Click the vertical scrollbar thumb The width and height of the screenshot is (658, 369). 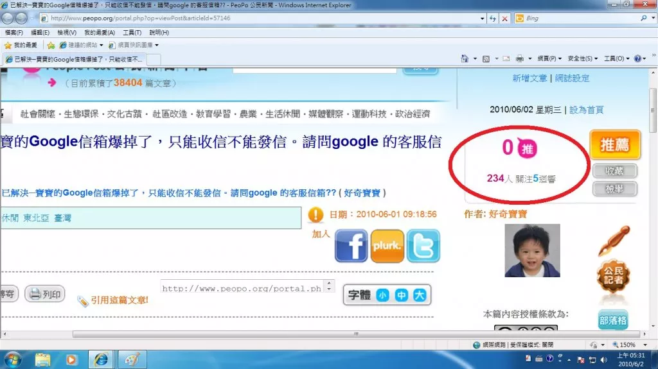(x=653, y=110)
